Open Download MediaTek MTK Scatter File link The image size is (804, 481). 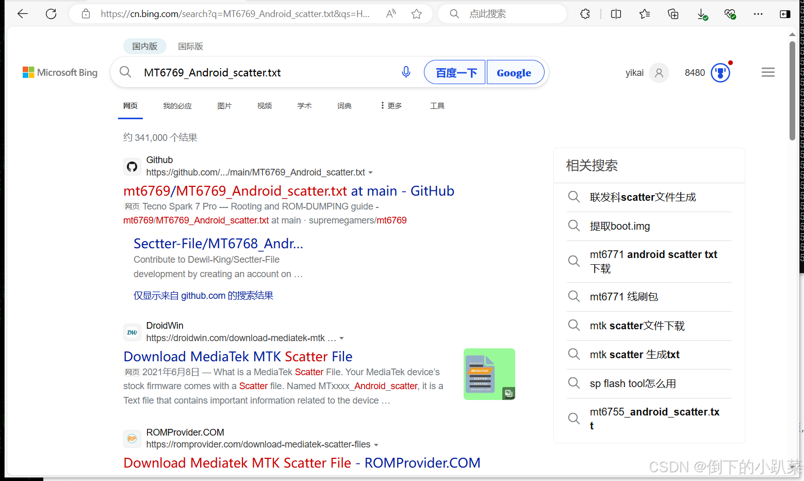pos(238,357)
